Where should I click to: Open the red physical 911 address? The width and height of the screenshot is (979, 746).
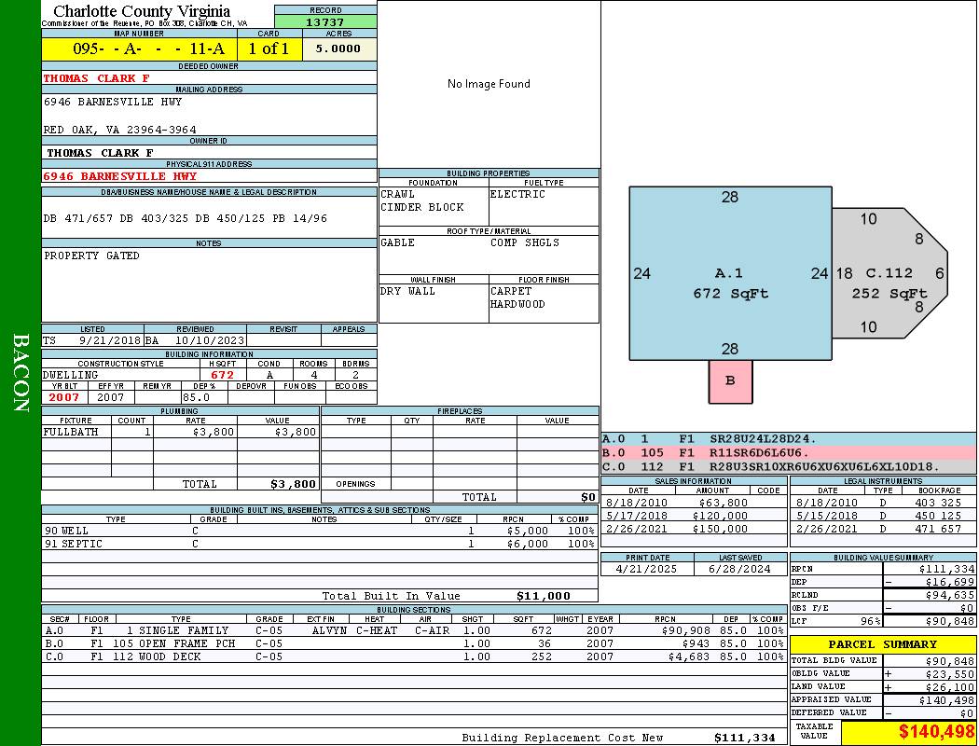coord(120,176)
